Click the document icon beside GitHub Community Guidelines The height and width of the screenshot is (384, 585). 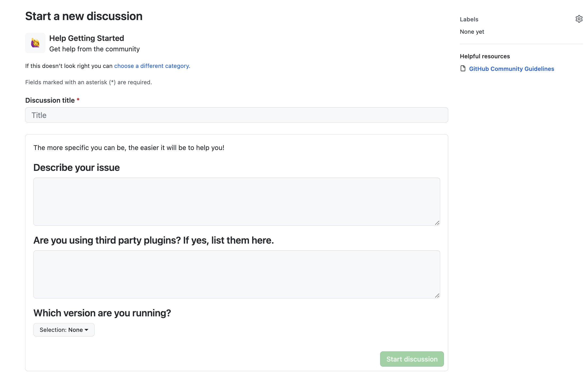tap(463, 68)
